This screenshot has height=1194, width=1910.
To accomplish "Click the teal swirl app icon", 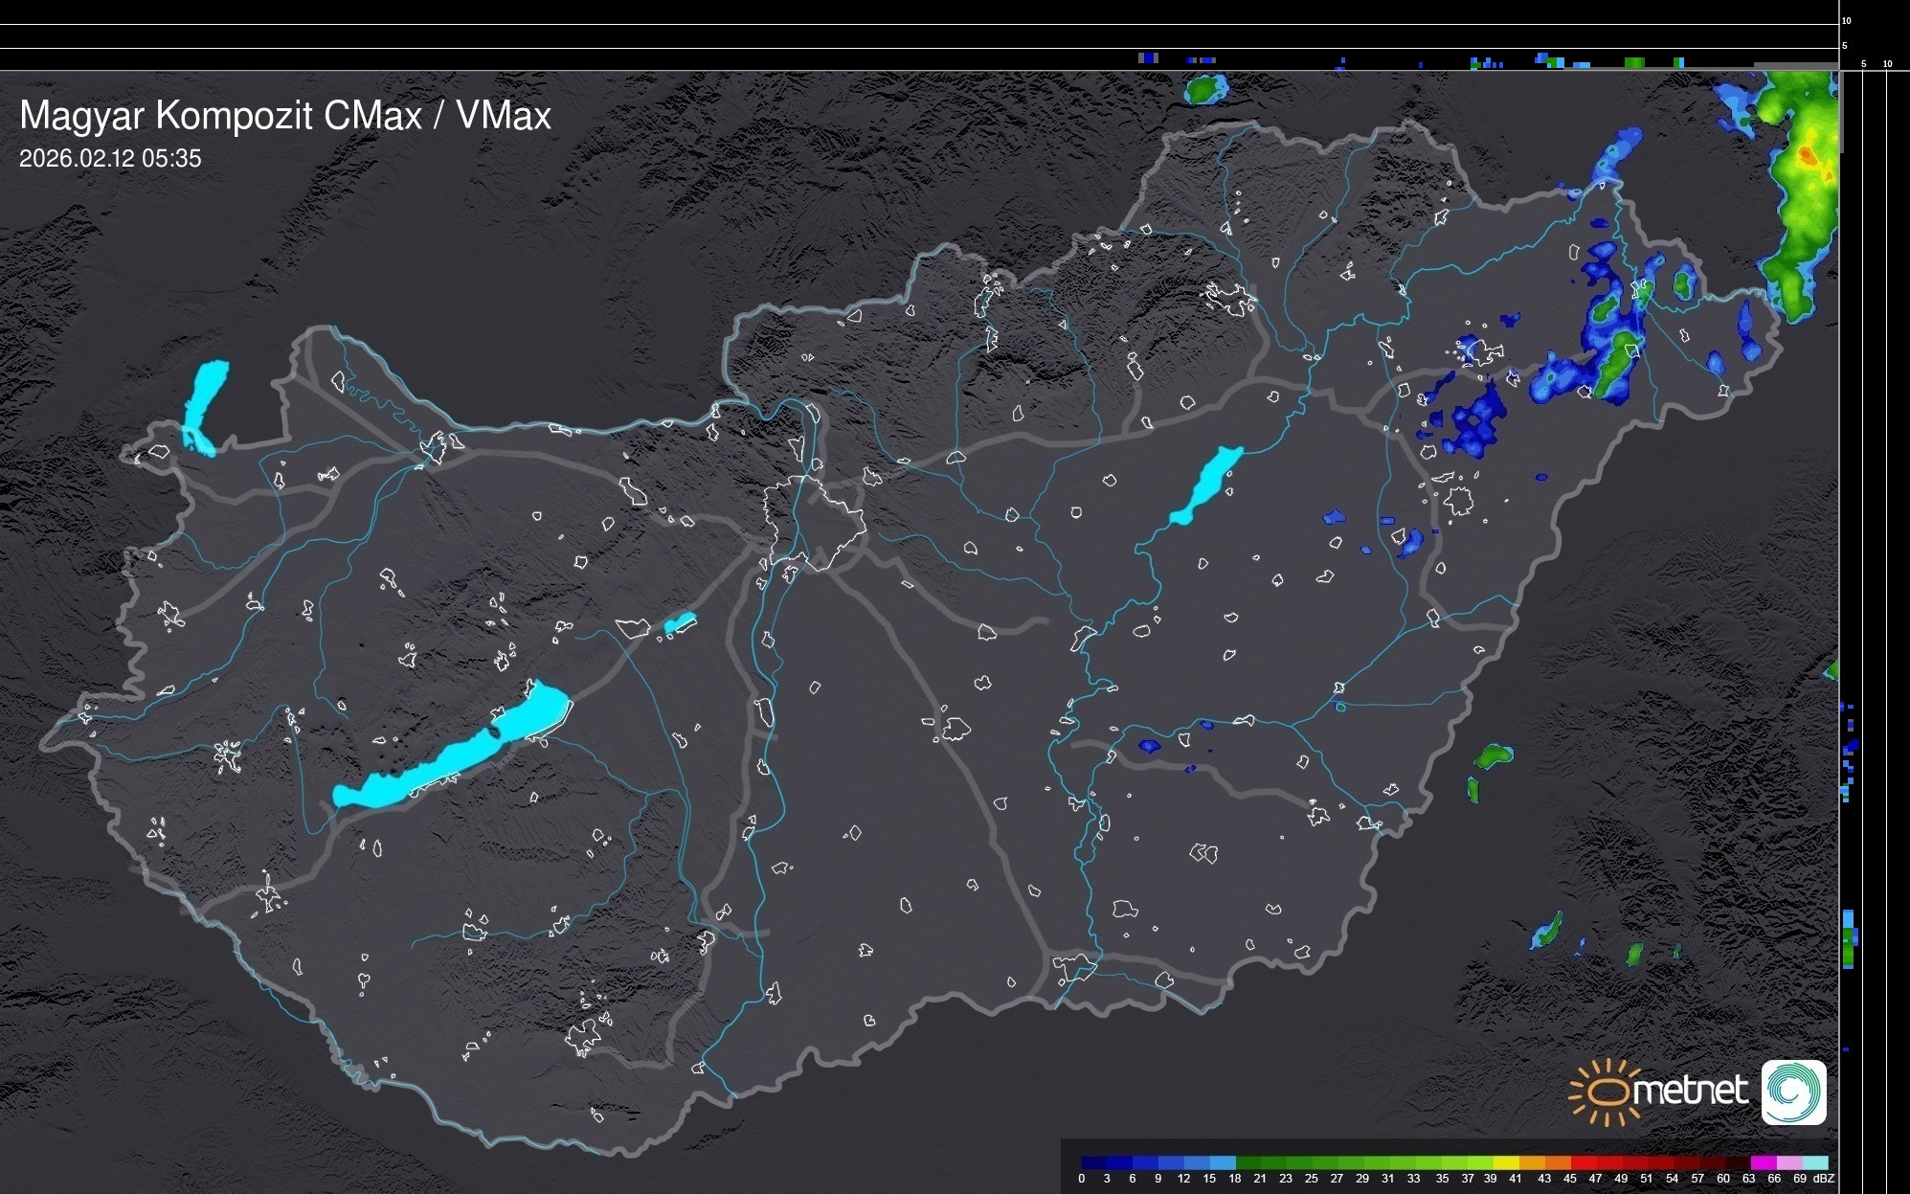I will 1793,1092.
